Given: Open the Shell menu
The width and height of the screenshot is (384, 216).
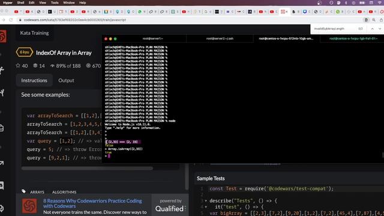Looking at the screenshot, I should coord(20,2).
